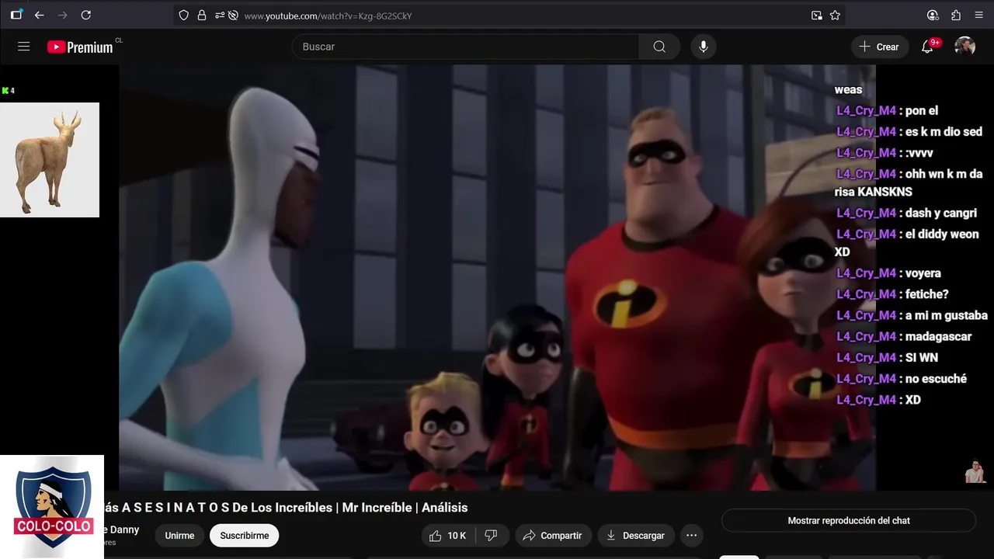This screenshot has width=994, height=559.
Task: Click the Incredibles video player
Action: pos(497,277)
